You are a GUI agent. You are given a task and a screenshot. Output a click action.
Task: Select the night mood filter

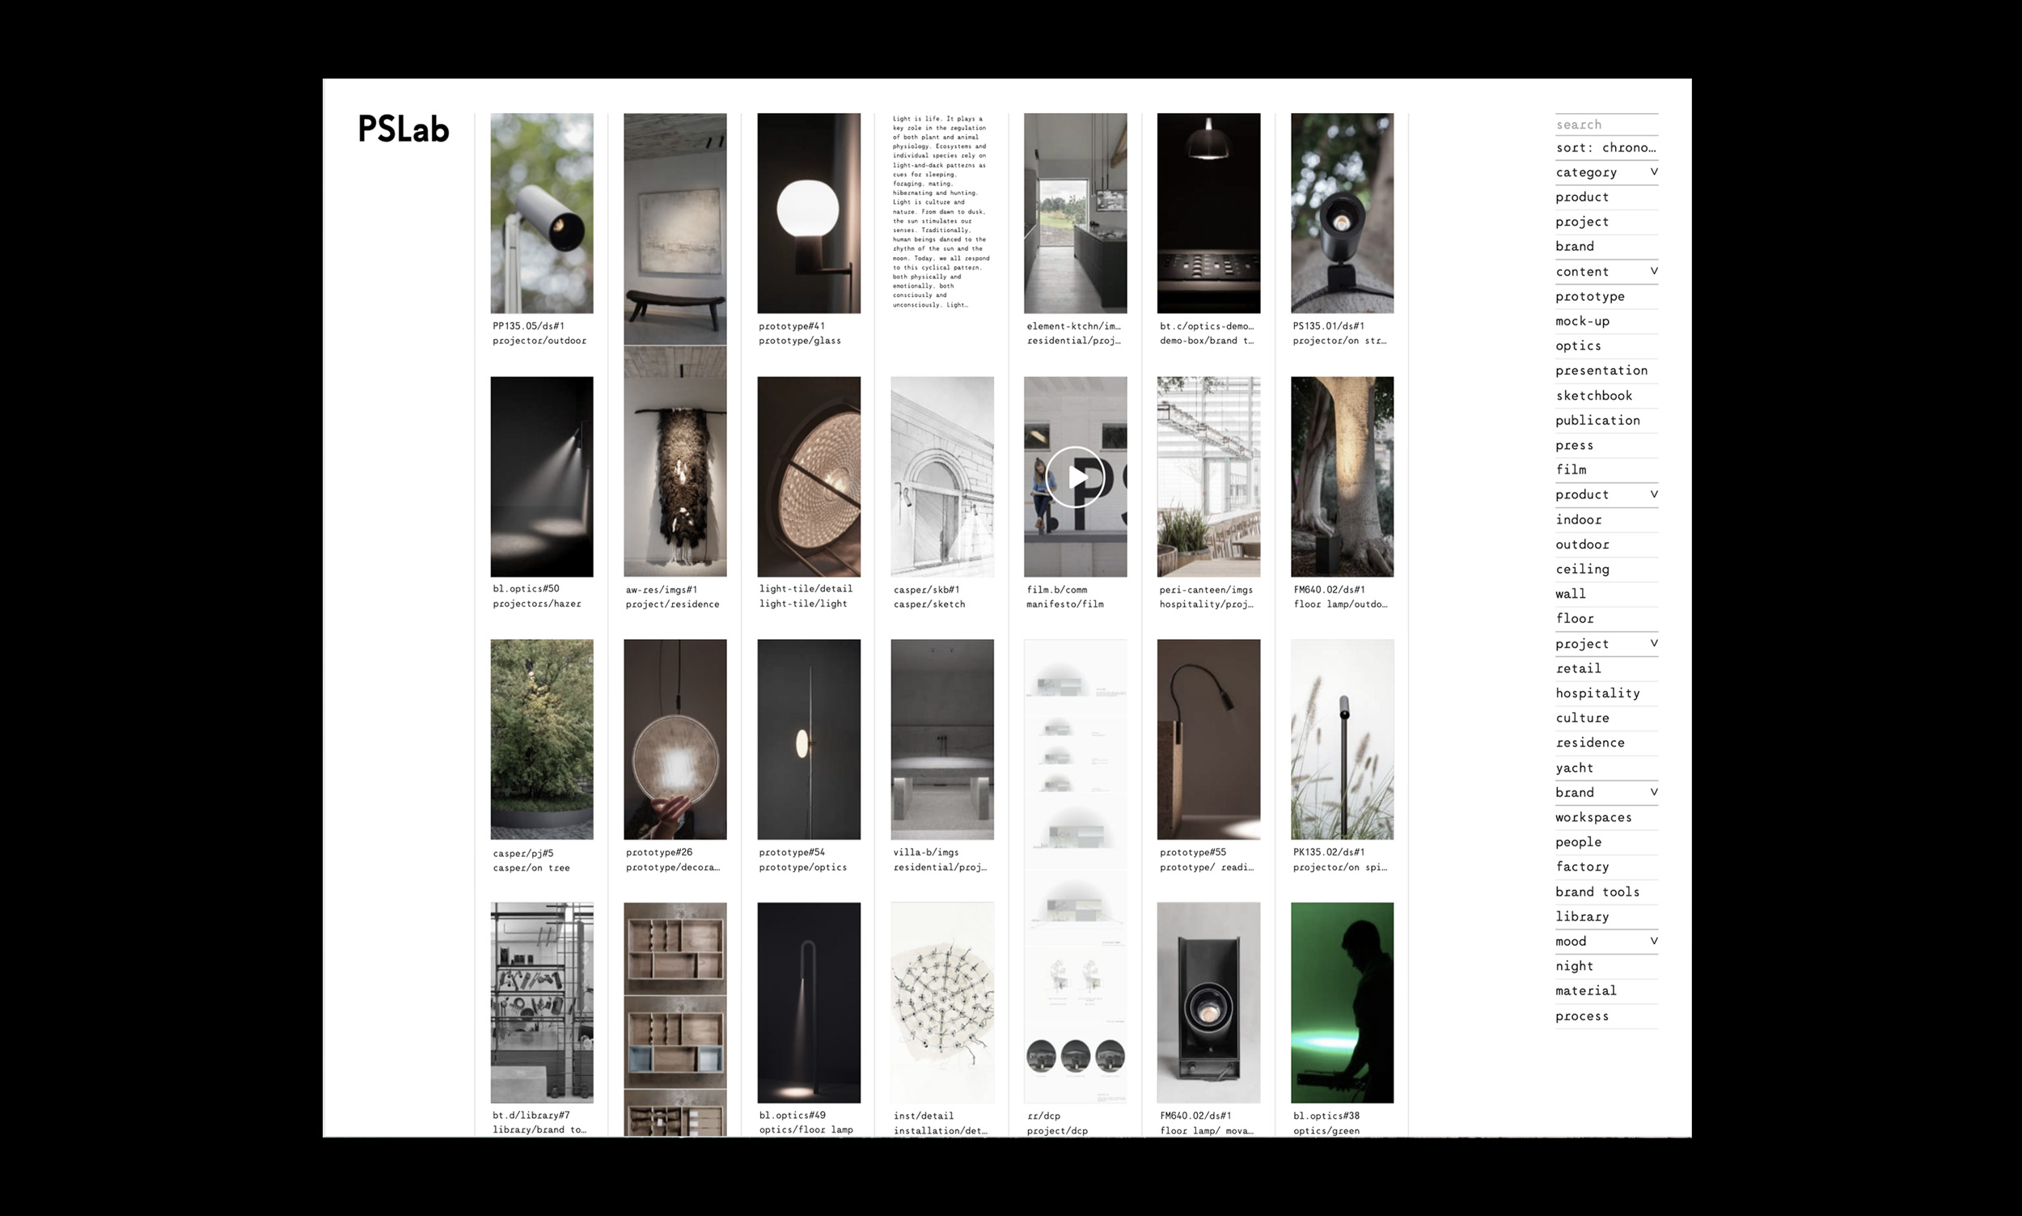coord(1574,966)
